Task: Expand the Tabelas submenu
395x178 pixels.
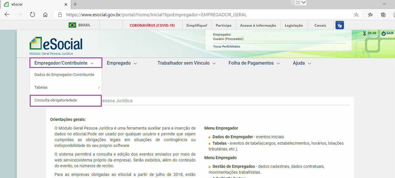Action: coord(66,88)
